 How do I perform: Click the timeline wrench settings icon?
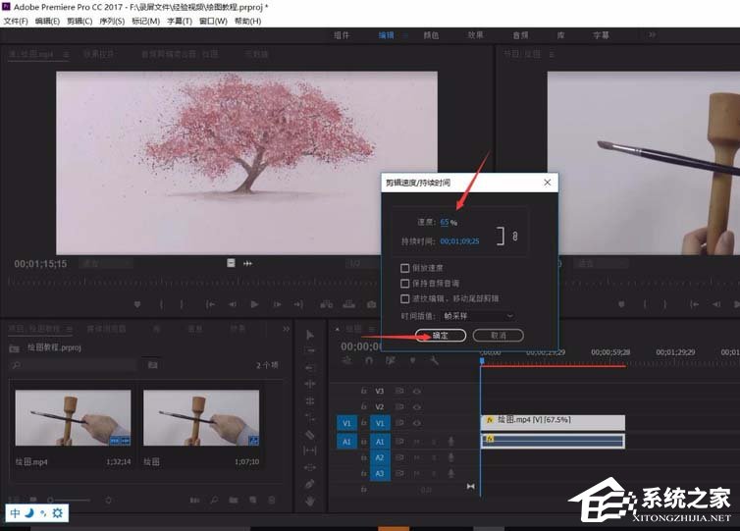[434, 361]
